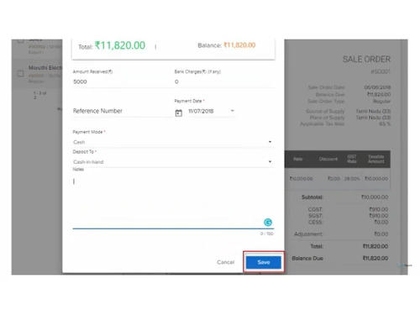Click the Save button
The width and height of the screenshot is (420, 315).
tap(264, 262)
